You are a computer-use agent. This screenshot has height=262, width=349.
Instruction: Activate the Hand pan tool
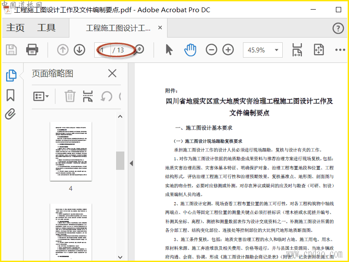tap(190, 50)
